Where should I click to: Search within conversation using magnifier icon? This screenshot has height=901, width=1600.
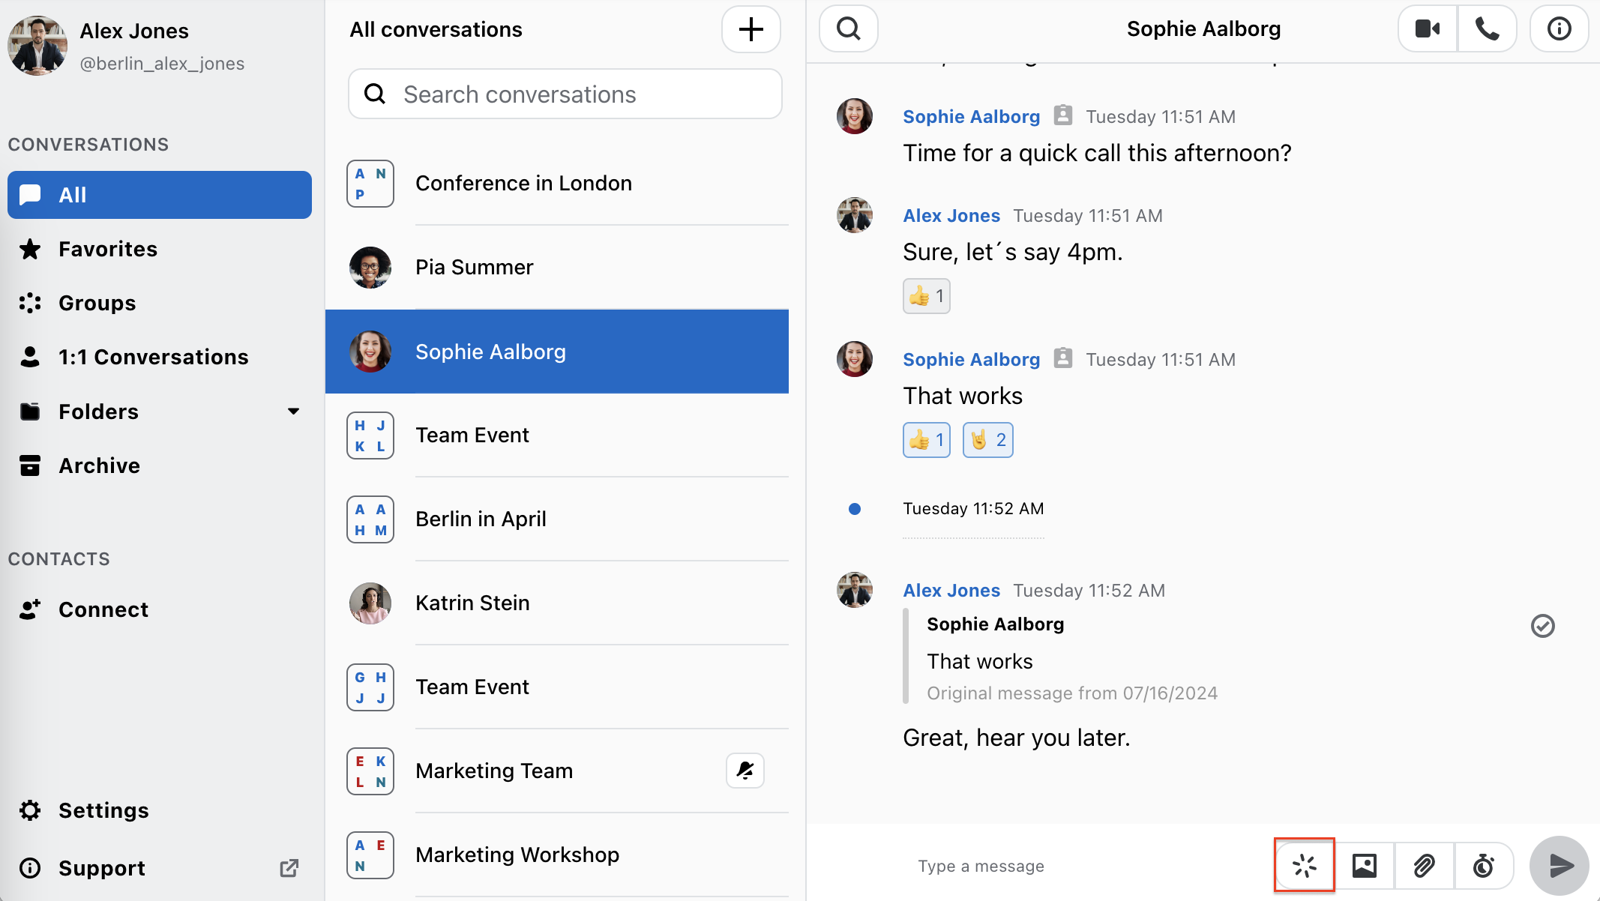[x=848, y=29]
